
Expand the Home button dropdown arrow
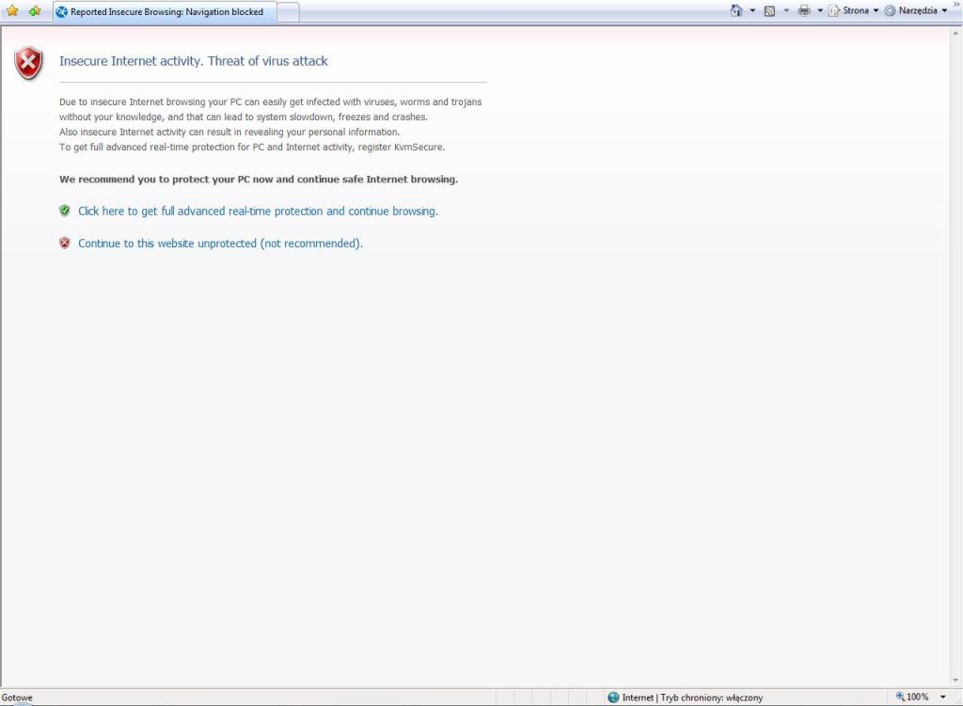coord(752,11)
